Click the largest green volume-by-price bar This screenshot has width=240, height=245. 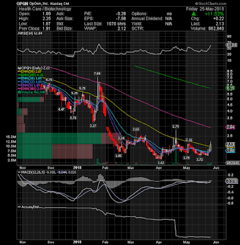pos(59,138)
